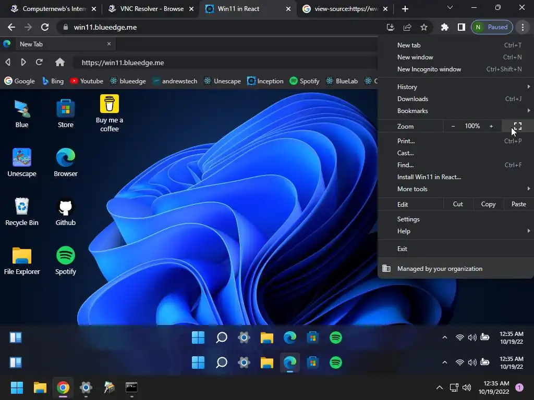
Task: Expand tray chevron in upper Win11 taskbar
Action: click(445, 337)
